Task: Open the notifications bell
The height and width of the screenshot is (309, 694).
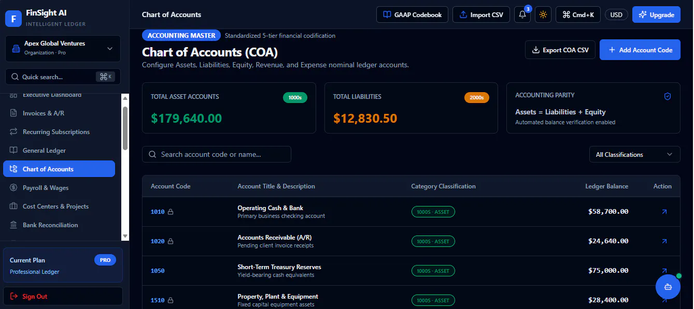Action: click(x=522, y=14)
